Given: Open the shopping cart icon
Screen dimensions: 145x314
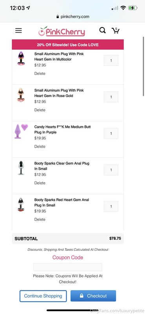Looking at the screenshot, I should point(115,31).
